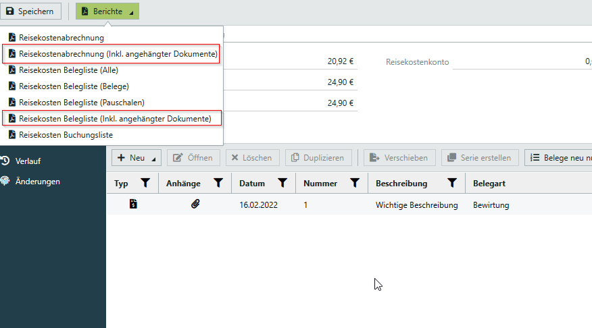Click the Belege neu nummerieren button
Image resolution: width=592 pixels, height=328 pixels.
pos(558,158)
